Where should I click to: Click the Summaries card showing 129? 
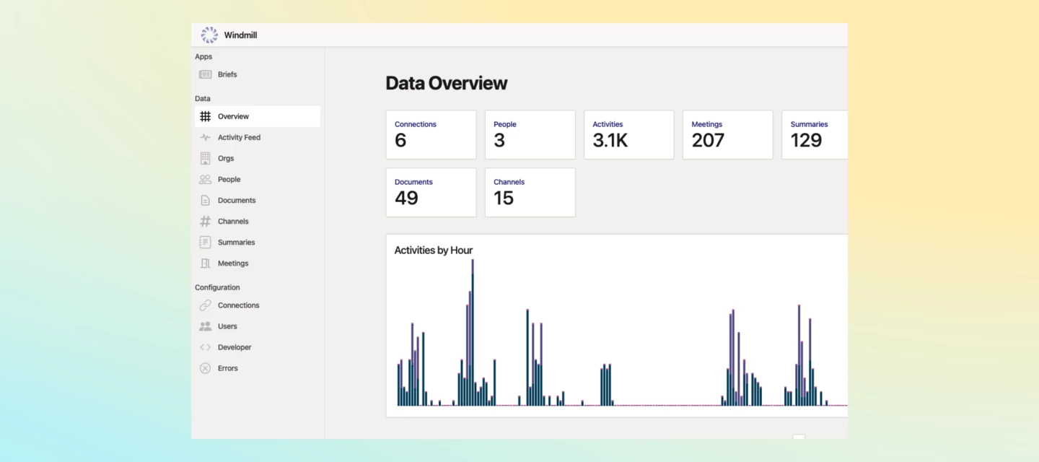coord(815,134)
